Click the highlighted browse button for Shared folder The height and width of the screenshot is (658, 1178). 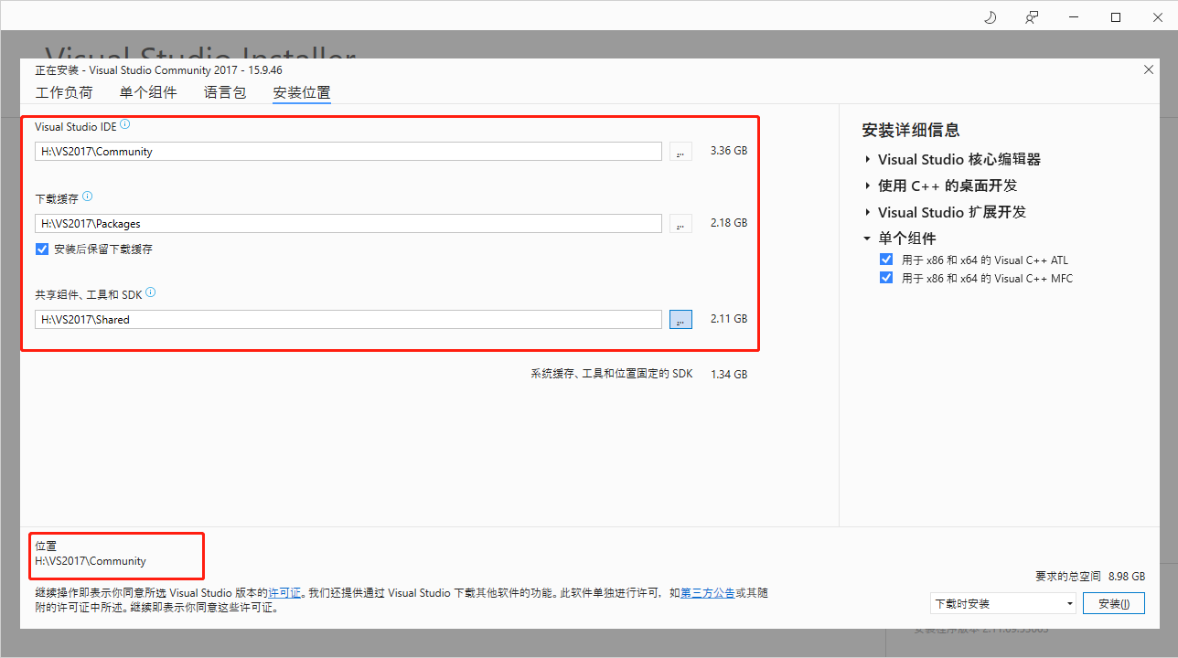[680, 318]
